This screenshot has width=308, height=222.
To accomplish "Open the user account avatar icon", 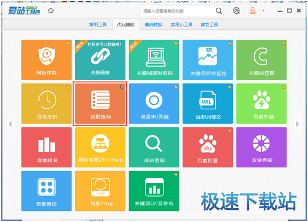I will (252, 10).
